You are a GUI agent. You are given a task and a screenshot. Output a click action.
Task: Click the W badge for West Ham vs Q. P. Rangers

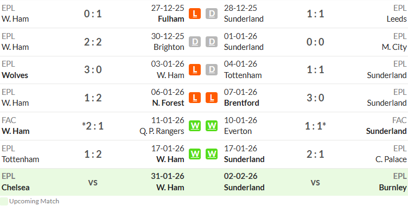point(195,126)
